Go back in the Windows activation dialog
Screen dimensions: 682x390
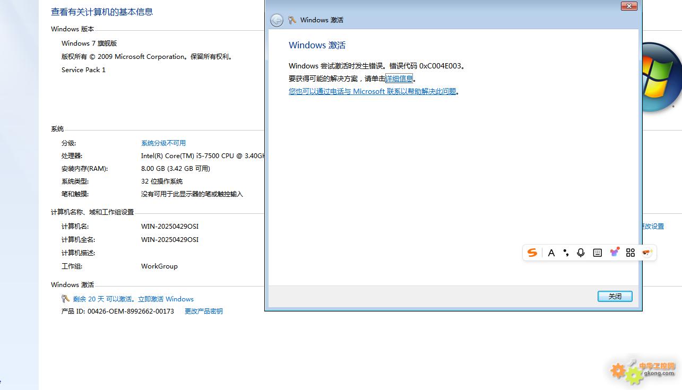(x=277, y=20)
